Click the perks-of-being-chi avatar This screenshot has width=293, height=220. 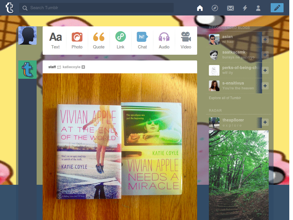(x=214, y=70)
